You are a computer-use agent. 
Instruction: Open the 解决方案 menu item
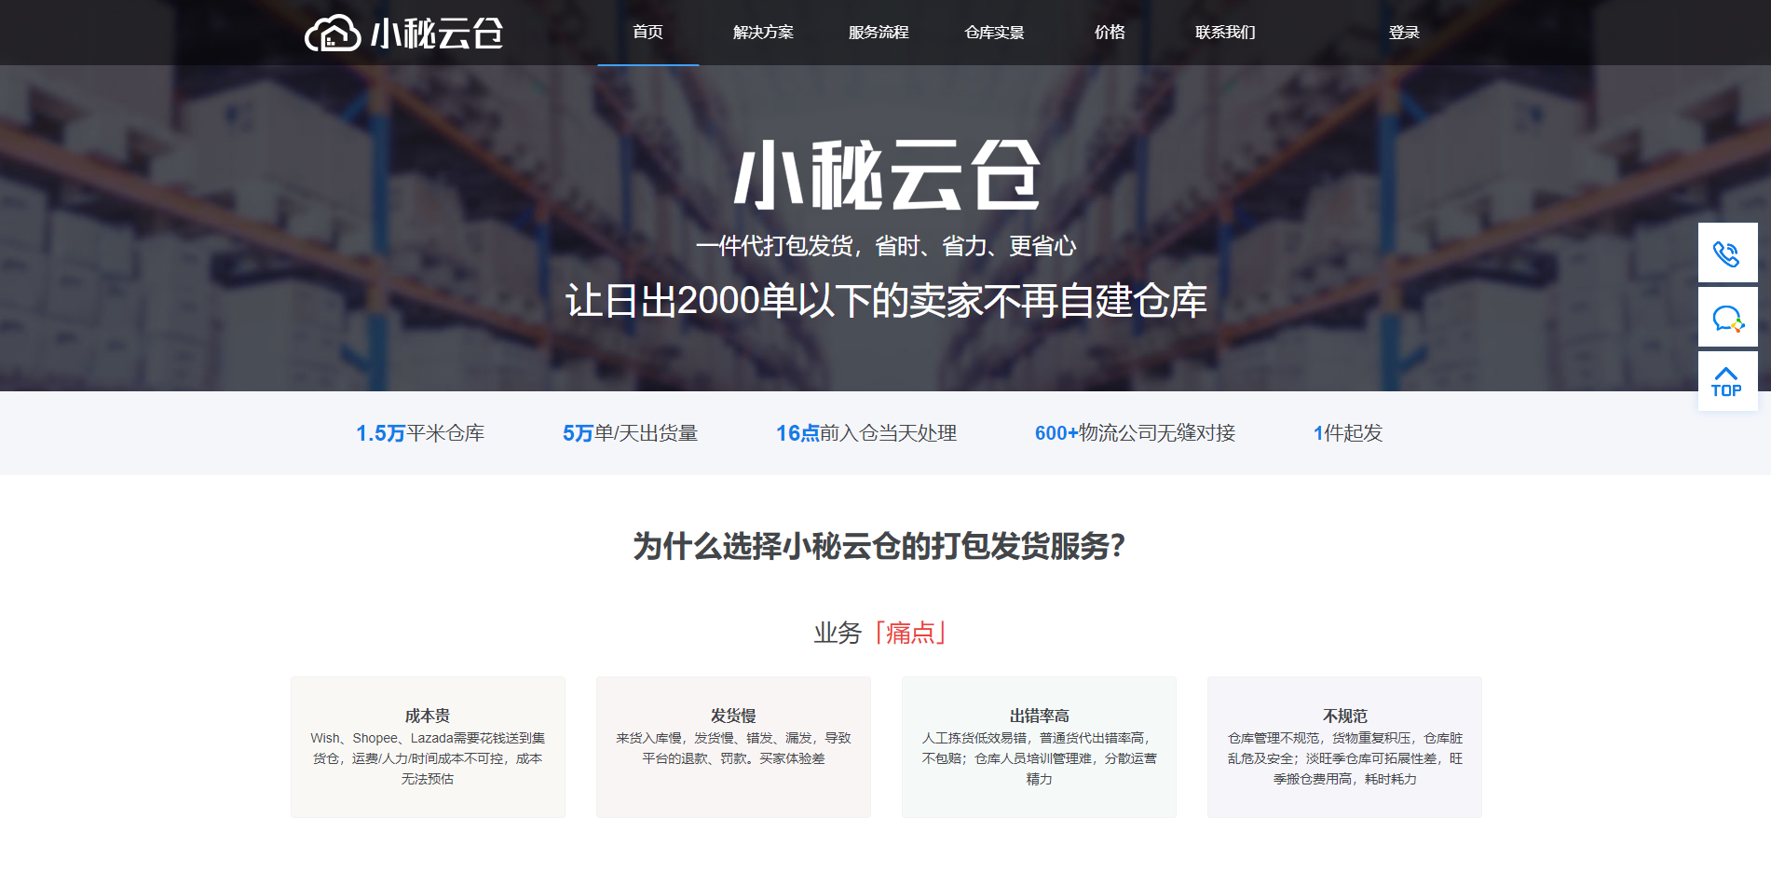pyautogui.click(x=764, y=32)
